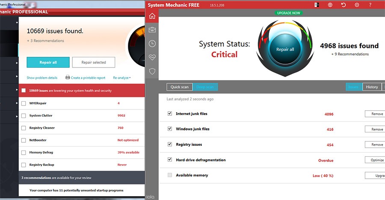The width and height of the screenshot is (385, 200).
Task: Click the green UPGRADE NOW button
Action: tap(288, 13)
